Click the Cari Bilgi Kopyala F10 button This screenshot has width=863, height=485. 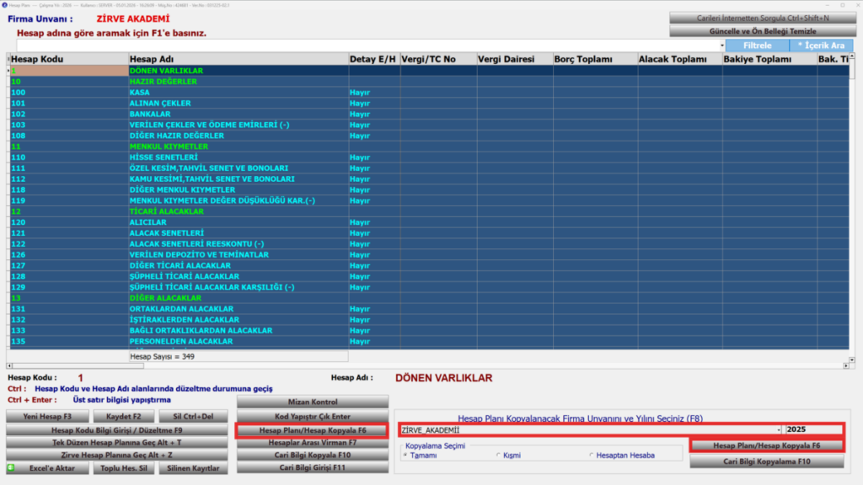tap(313, 456)
